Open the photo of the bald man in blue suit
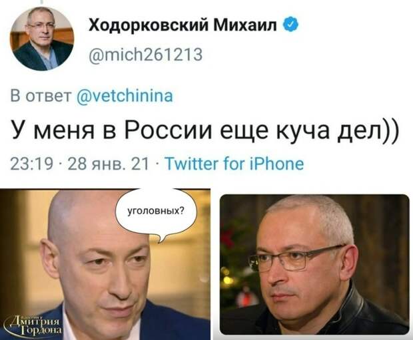This screenshot has width=413, height=340. 105,264
